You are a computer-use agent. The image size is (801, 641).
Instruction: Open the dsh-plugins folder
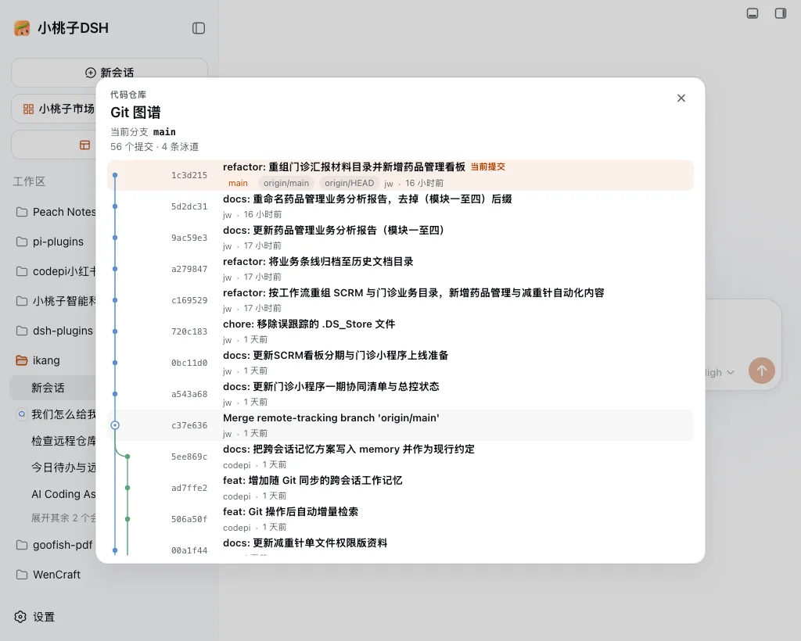pos(53,331)
